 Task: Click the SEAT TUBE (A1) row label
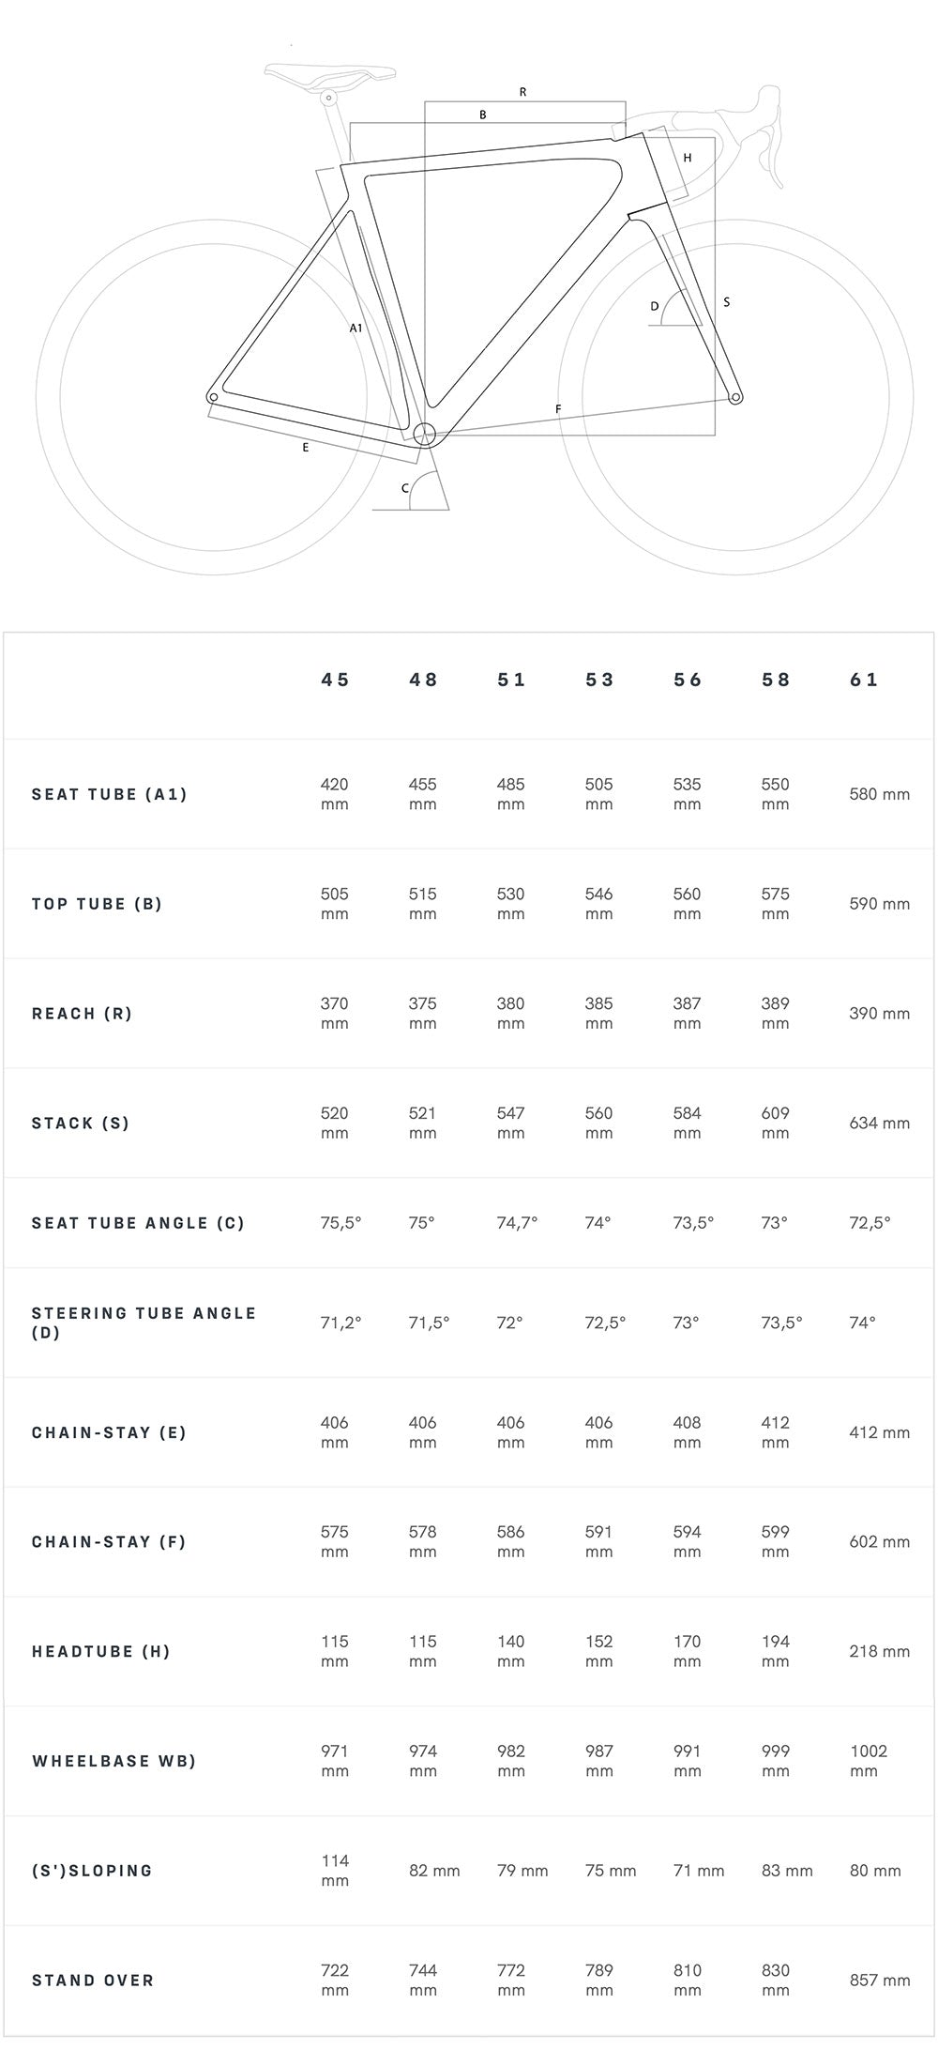110,794
